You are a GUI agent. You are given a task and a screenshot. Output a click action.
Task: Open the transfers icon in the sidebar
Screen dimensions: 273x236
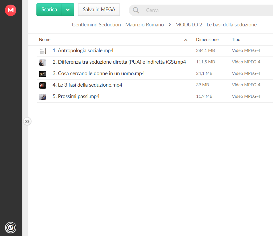11,227
